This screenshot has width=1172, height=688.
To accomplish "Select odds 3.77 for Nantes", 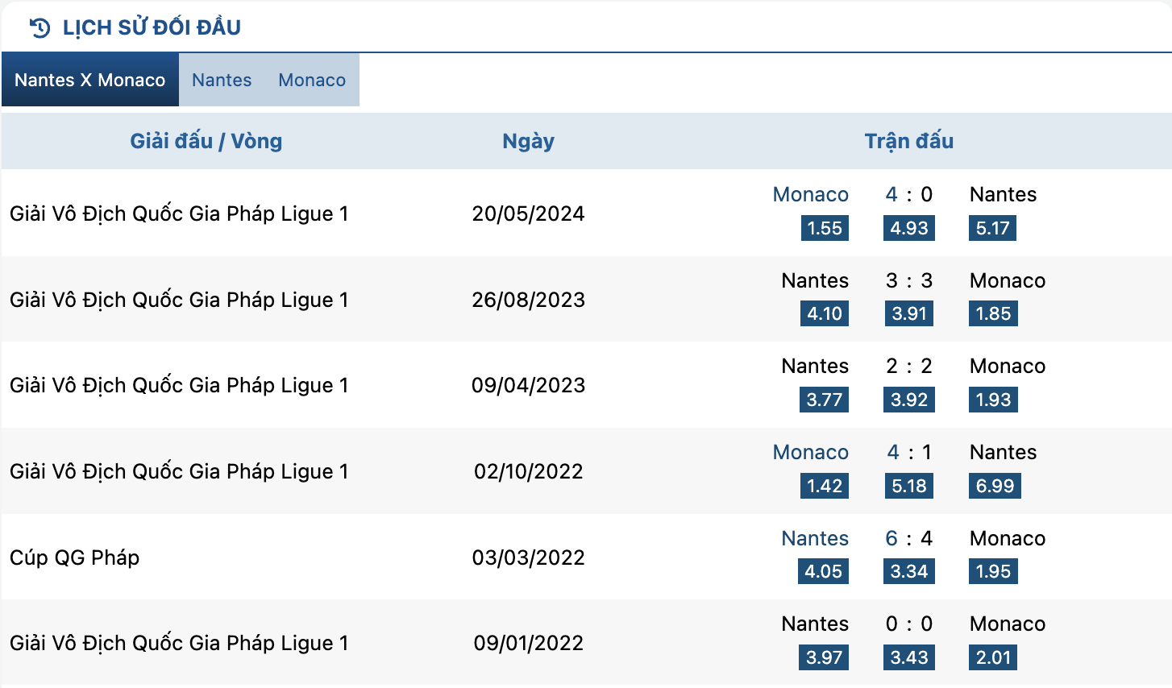I will coord(825,400).
